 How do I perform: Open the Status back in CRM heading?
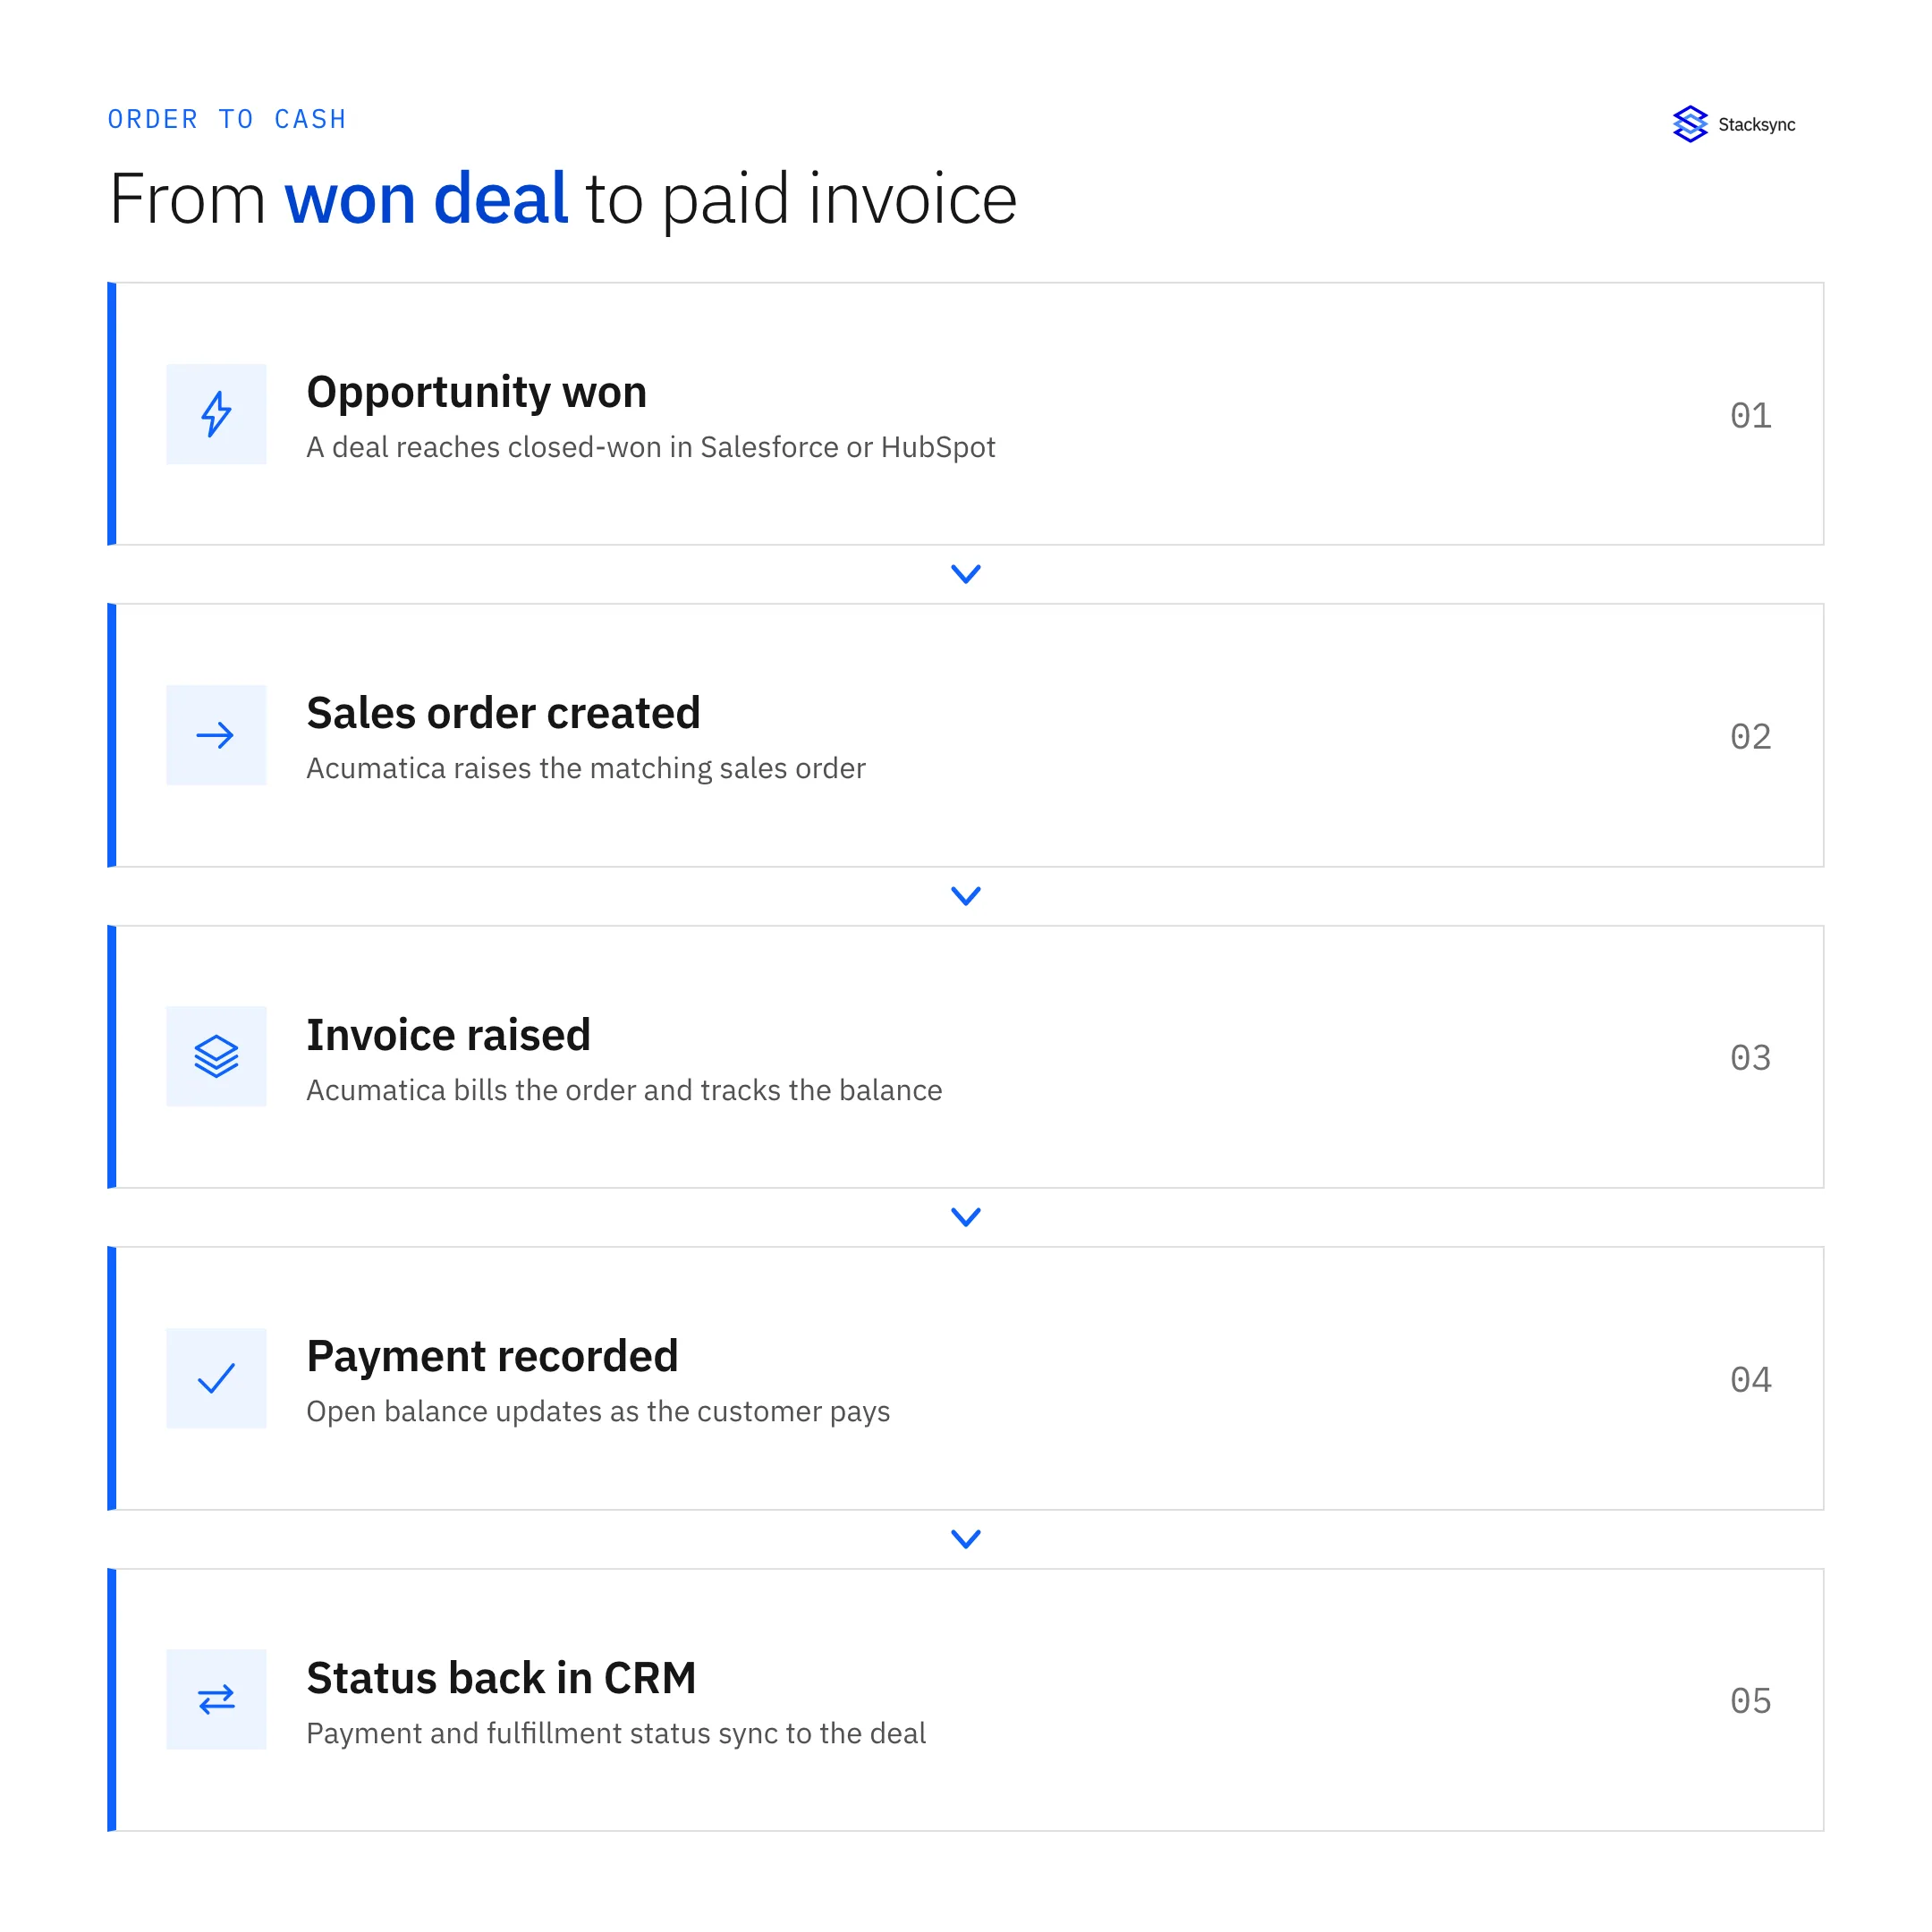pyautogui.click(x=501, y=1678)
